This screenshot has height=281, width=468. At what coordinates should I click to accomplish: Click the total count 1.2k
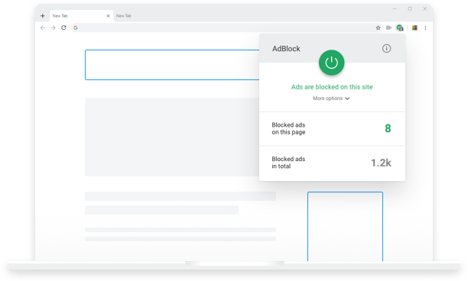click(x=381, y=163)
